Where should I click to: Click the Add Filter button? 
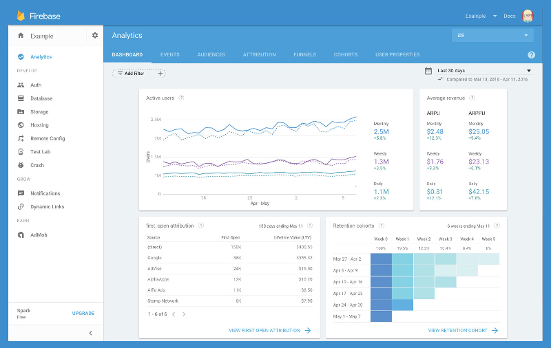tap(131, 73)
